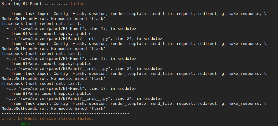Click 'flask' in the first ModuleNotFoundError line
This screenshot has height=126, width=278.
click(98, 19)
